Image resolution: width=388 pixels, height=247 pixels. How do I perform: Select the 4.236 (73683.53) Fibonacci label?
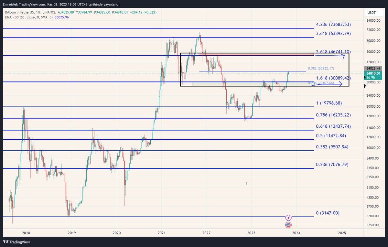coord(333,25)
